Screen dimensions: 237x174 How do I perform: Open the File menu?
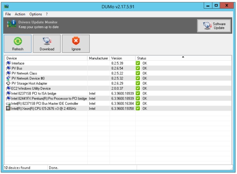8,14
